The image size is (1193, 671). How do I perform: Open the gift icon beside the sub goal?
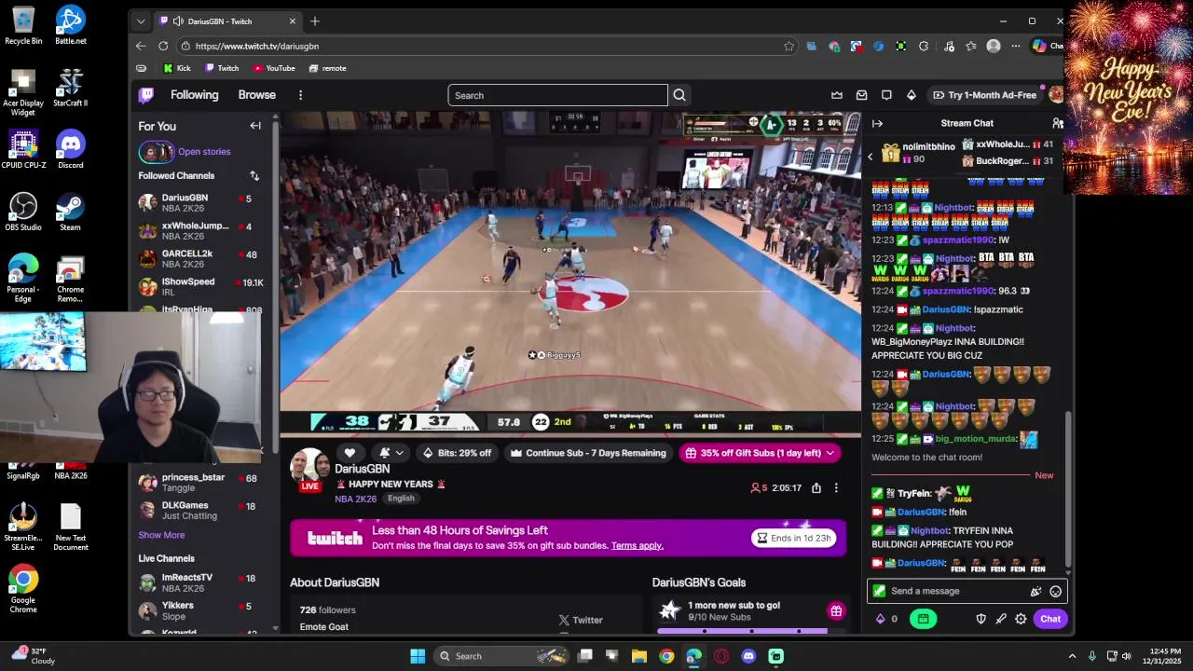tap(836, 611)
